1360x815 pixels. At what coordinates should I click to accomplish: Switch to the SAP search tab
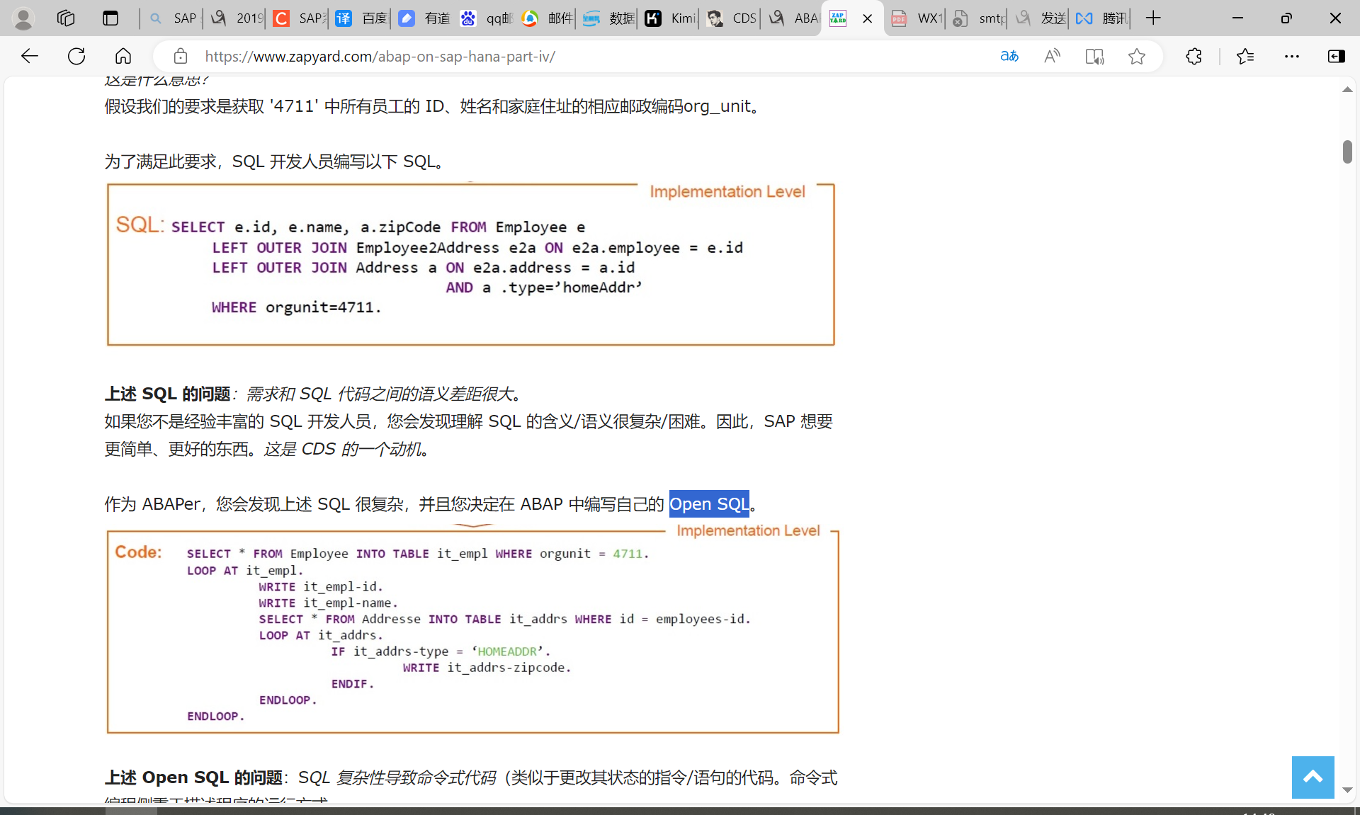172,18
